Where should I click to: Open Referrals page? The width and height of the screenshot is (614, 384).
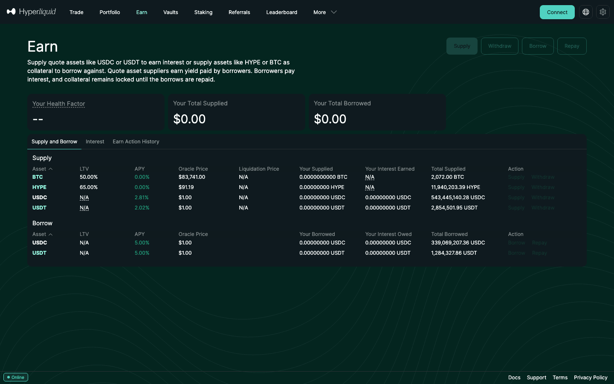point(239,12)
